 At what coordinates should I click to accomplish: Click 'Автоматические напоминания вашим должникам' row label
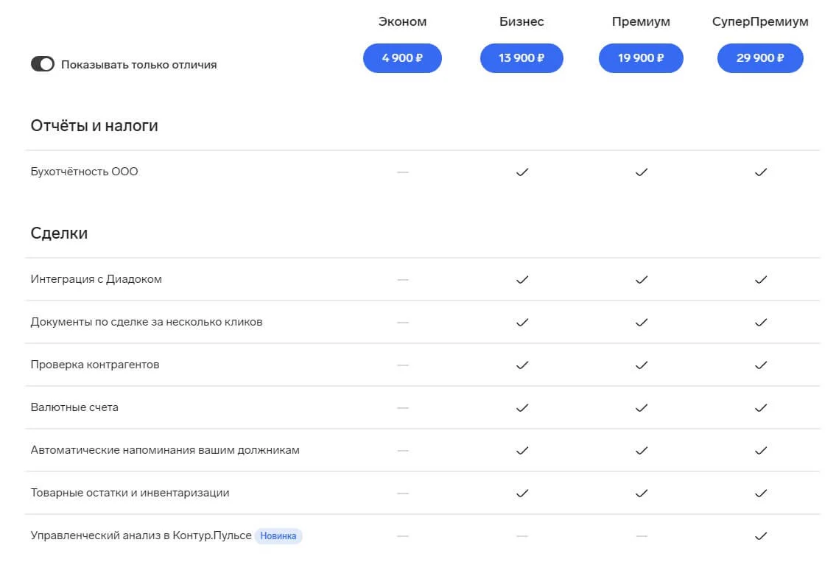coord(165,451)
